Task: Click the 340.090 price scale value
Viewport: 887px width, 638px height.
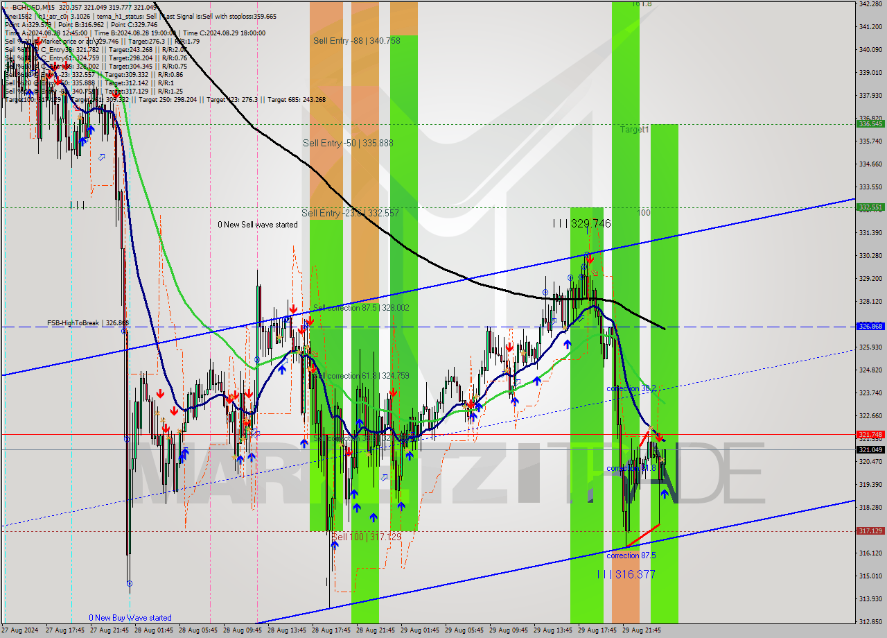Action: click(870, 49)
